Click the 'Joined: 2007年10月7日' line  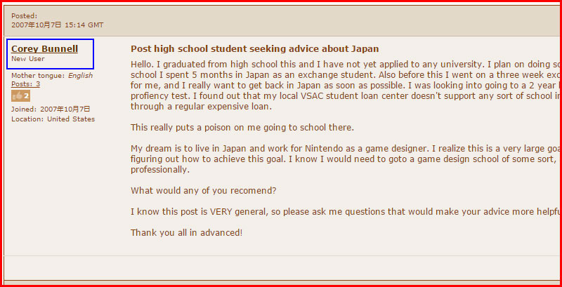(51, 109)
